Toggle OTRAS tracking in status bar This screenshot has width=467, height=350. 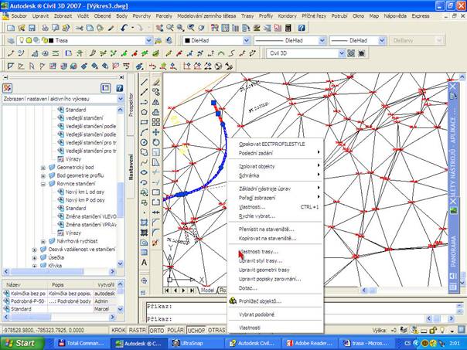coord(216,331)
